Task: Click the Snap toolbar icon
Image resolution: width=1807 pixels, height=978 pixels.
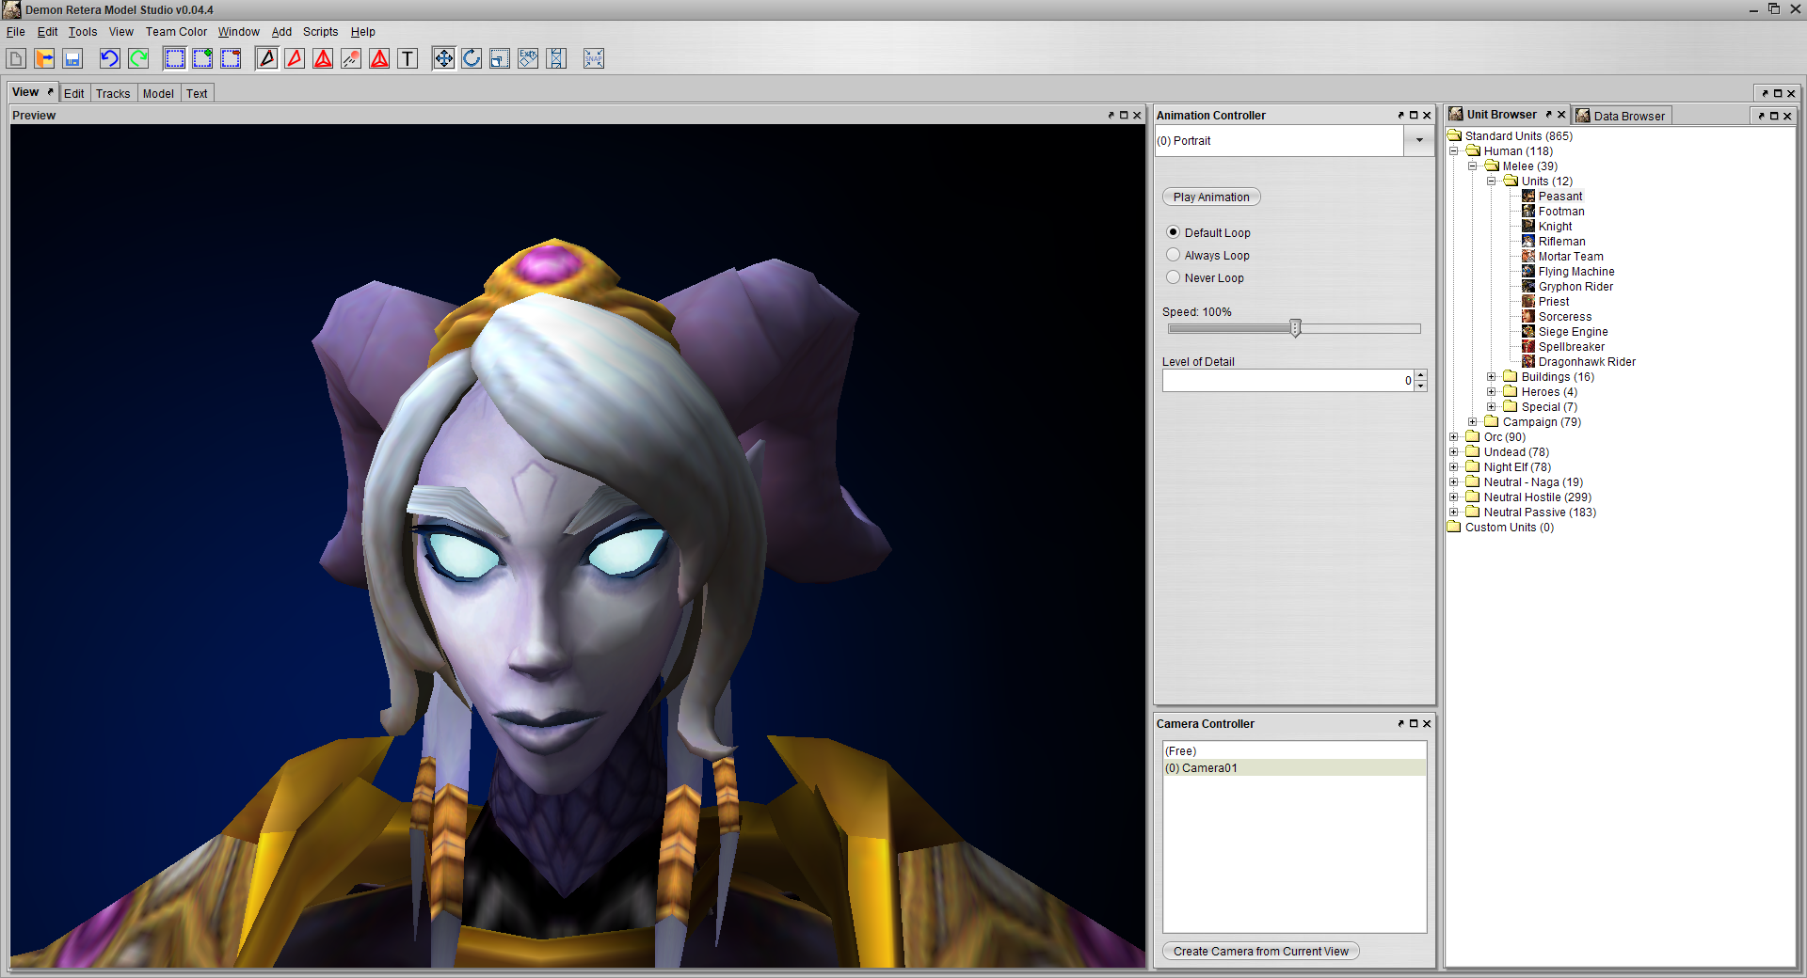Action: point(594,58)
